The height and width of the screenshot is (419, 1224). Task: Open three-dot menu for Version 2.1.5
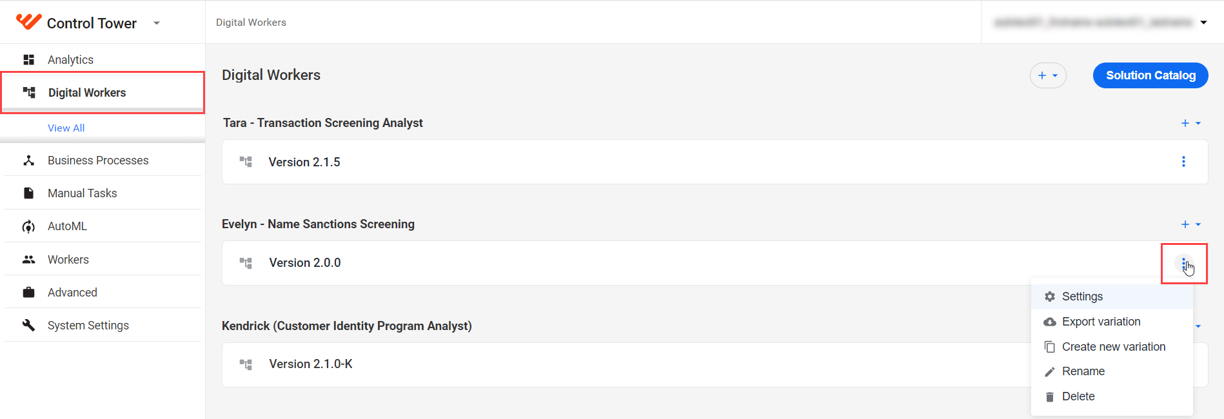(x=1183, y=162)
